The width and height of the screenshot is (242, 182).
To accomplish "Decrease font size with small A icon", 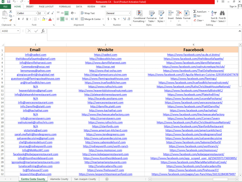I will tap(52, 13).
